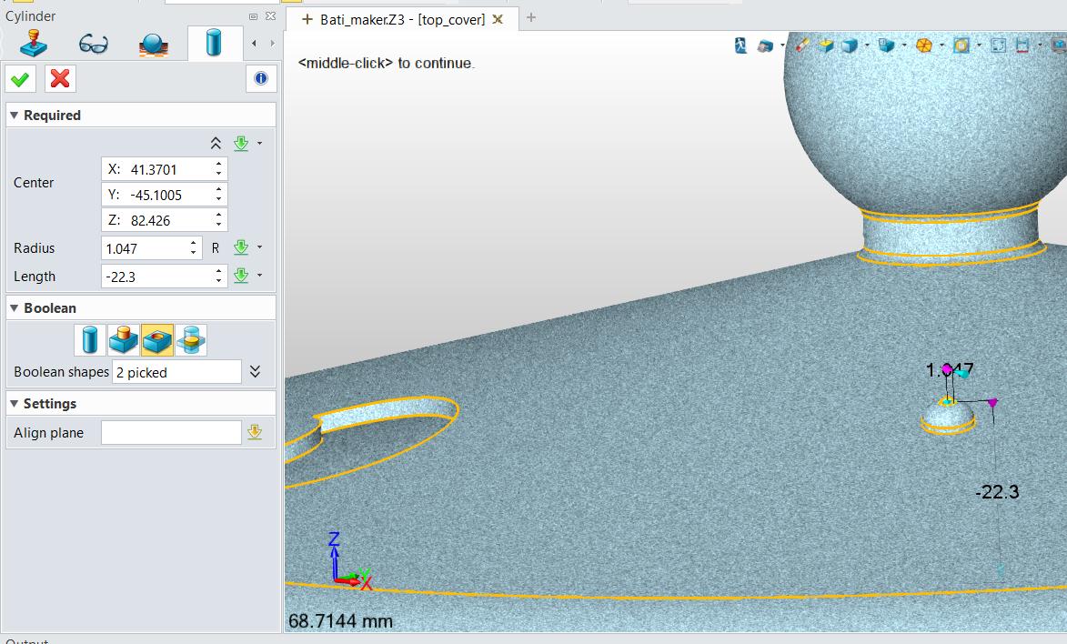Select Base boolean cylinder option

click(x=90, y=339)
